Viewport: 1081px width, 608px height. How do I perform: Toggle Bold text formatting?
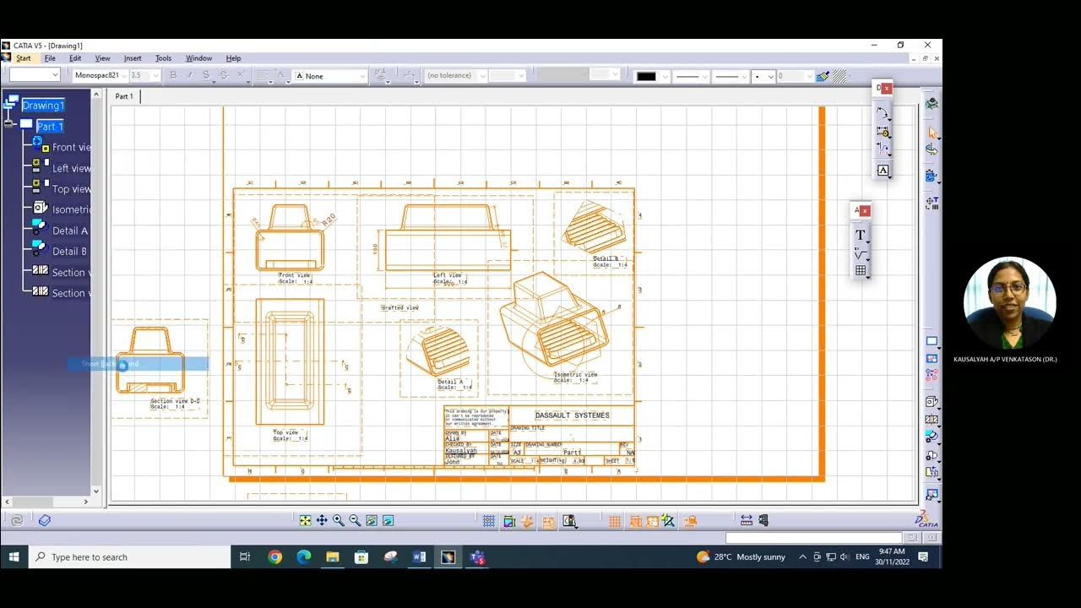pyautogui.click(x=173, y=75)
